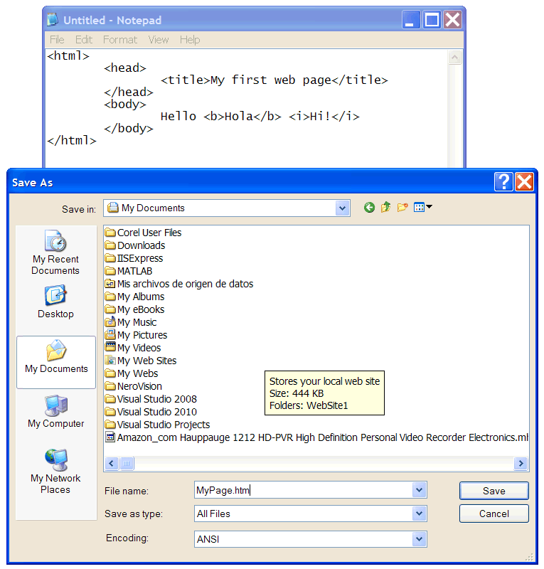Select the Amazon_com Hauppauge file
This screenshot has width=544, height=569.
(316, 437)
